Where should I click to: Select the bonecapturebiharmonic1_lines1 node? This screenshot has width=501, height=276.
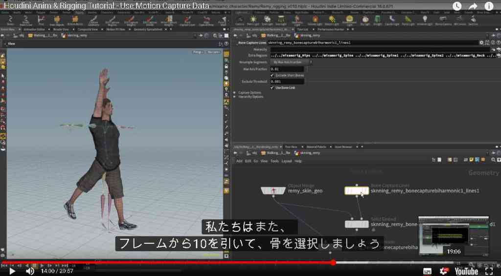click(357, 191)
